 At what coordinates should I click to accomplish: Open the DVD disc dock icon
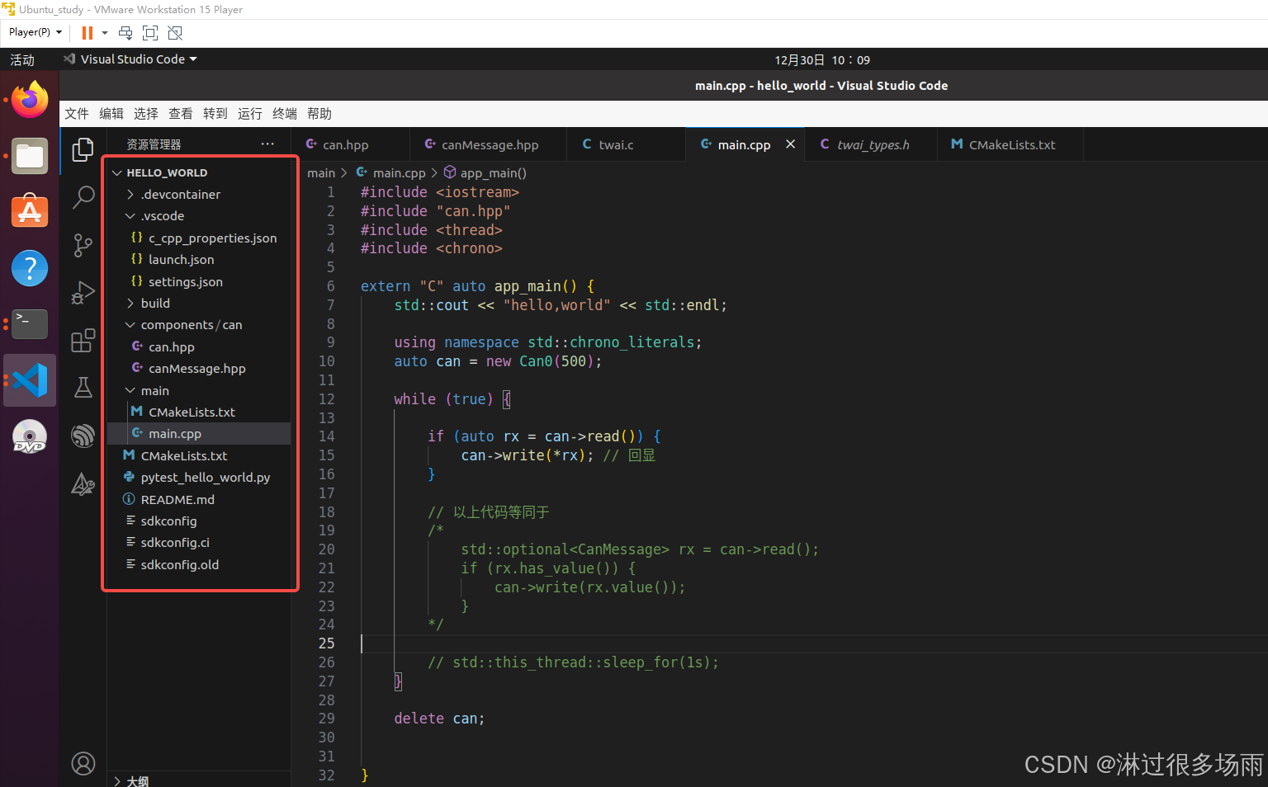pos(30,436)
